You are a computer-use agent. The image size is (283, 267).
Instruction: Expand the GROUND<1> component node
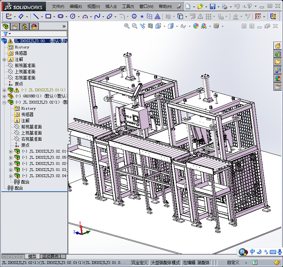click(x=4, y=96)
